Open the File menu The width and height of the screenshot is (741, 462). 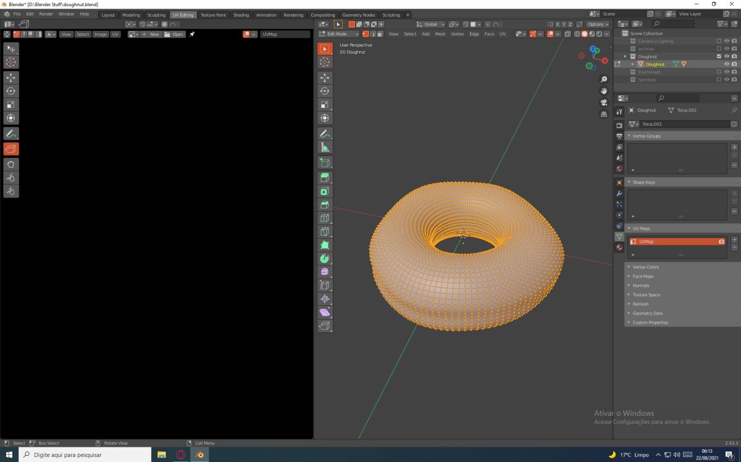click(17, 14)
